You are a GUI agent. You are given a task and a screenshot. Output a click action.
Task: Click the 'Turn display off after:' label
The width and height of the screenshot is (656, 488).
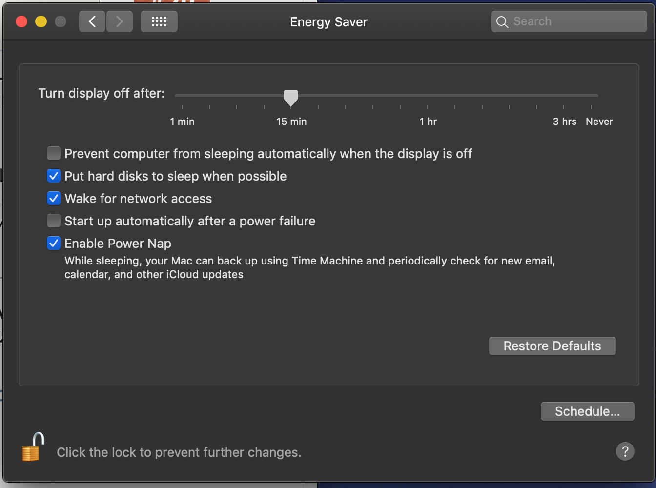pyautogui.click(x=102, y=93)
